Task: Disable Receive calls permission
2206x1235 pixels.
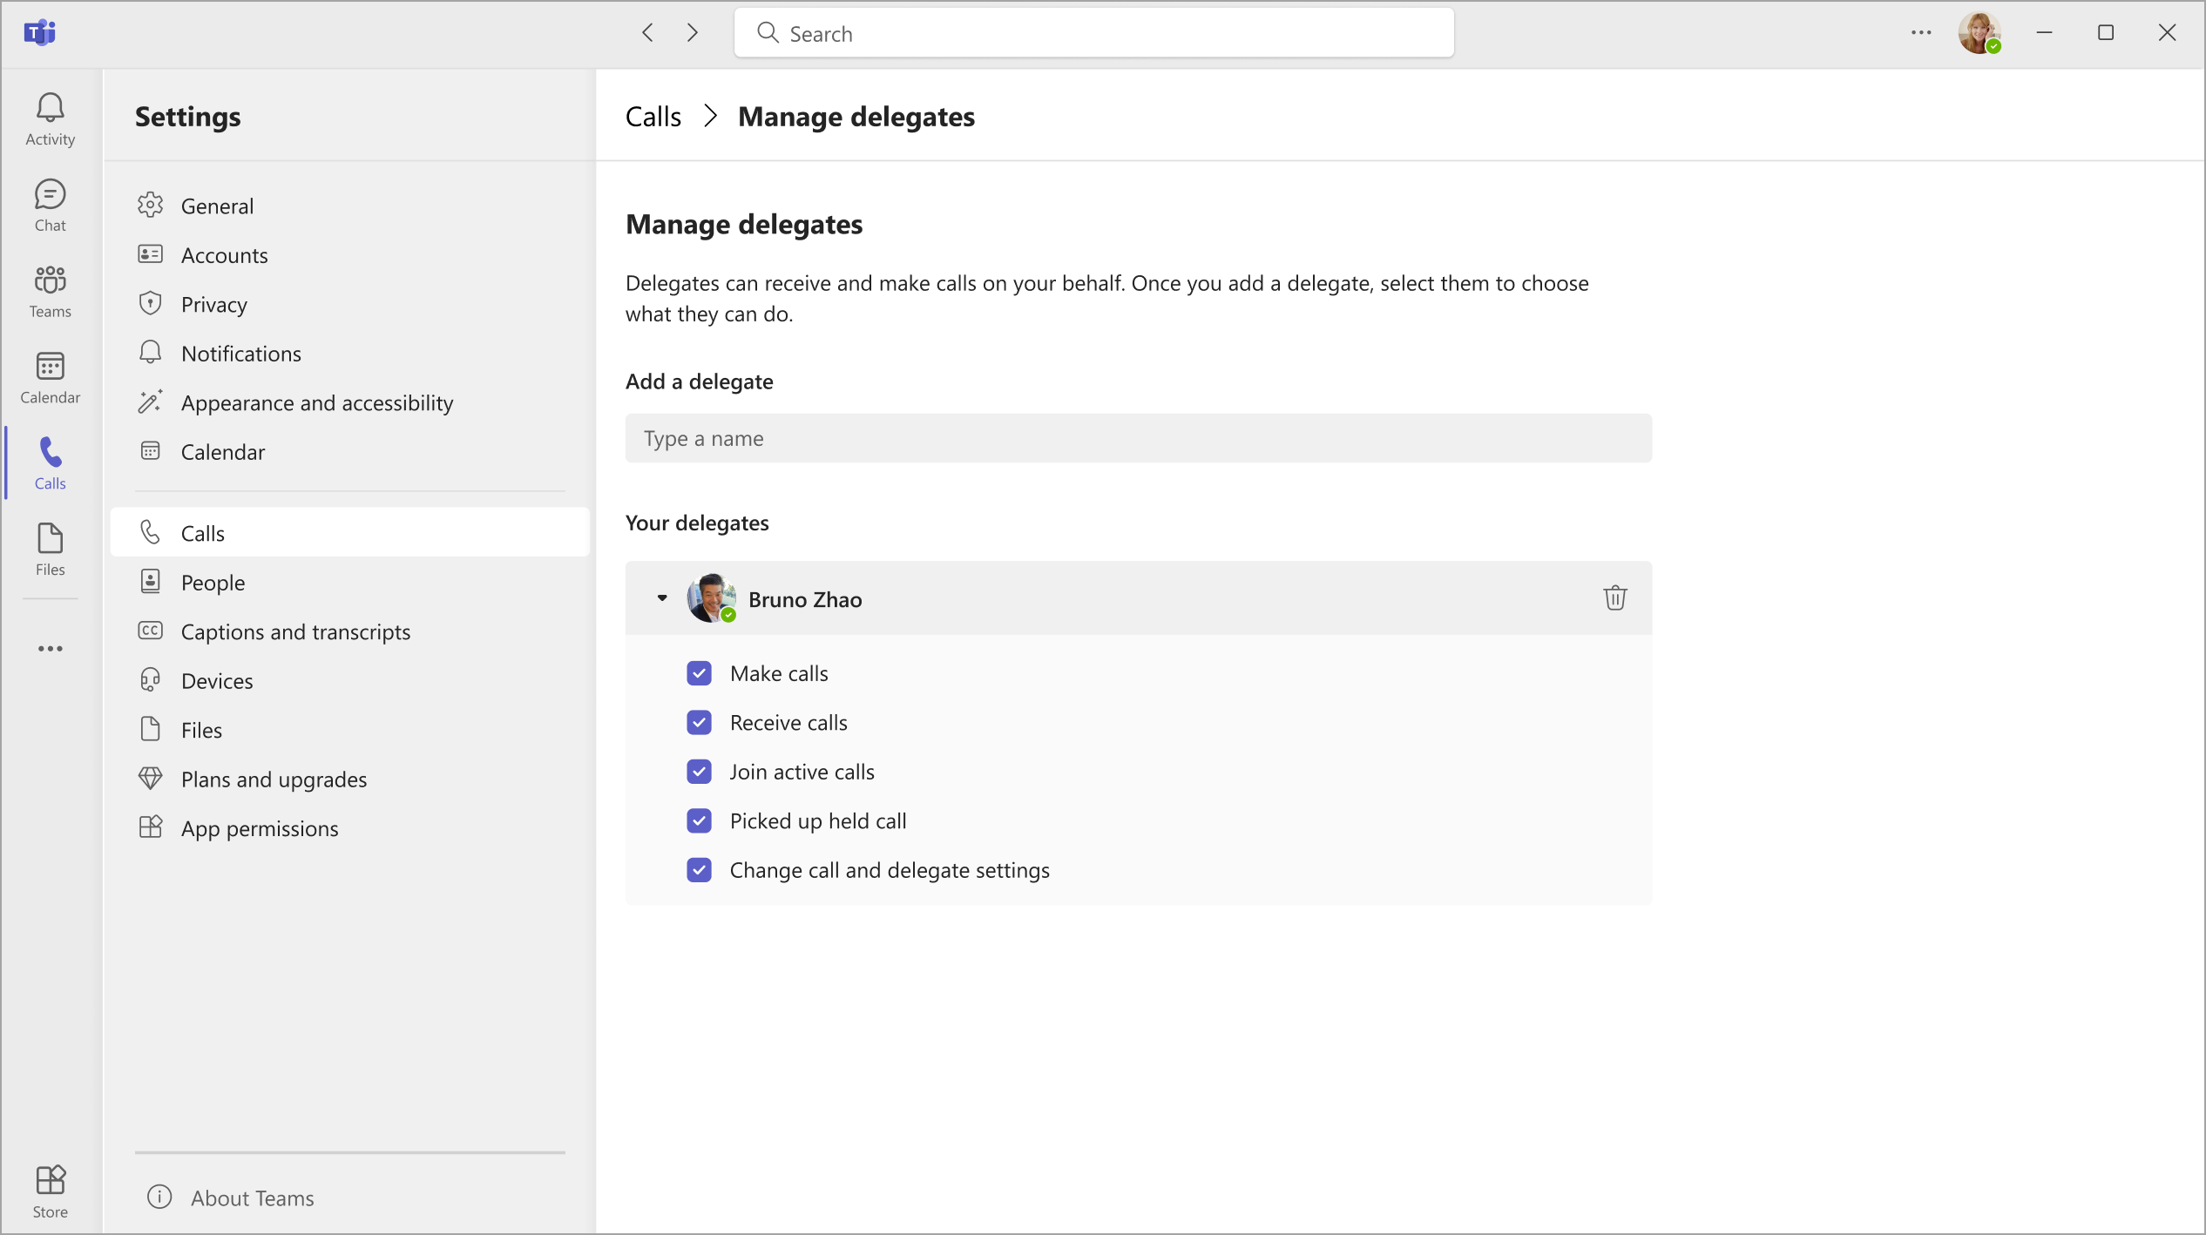Action: click(x=699, y=721)
